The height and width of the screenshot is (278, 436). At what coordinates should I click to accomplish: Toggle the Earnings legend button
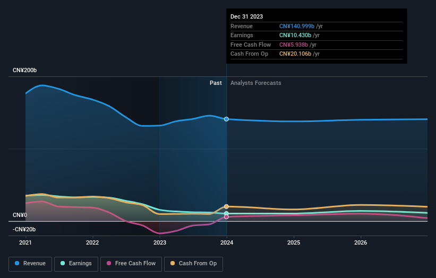pos(76,264)
